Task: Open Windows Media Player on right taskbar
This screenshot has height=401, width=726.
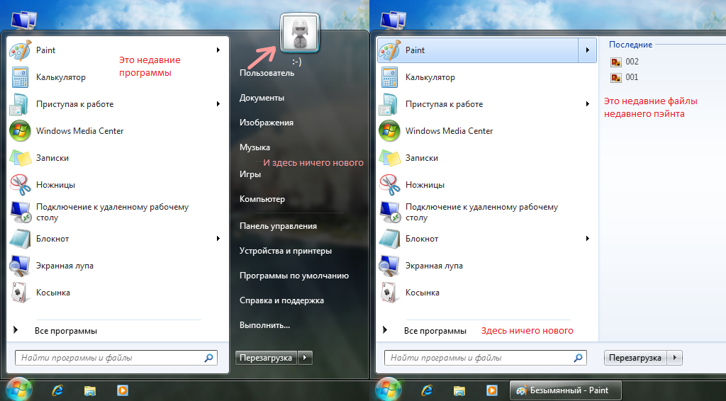Action: [491, 390]
